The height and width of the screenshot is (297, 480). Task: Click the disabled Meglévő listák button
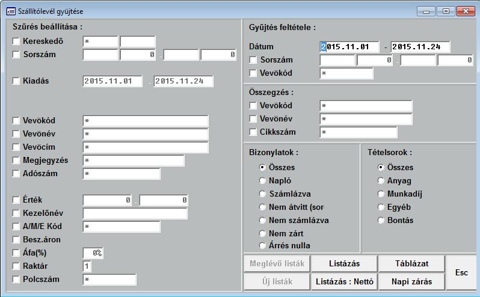[277, 264]
